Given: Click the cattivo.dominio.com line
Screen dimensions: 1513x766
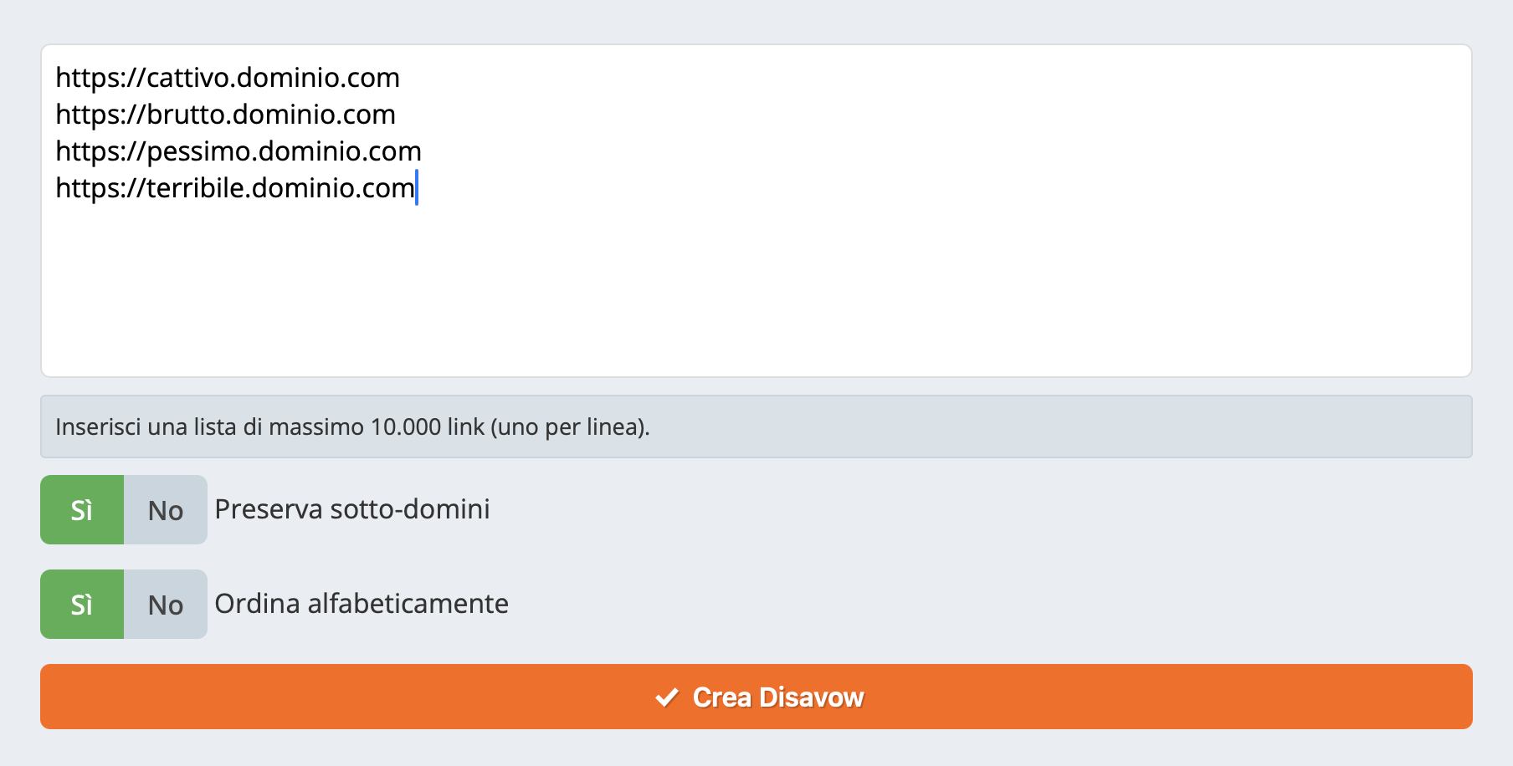Looking at the screenshot, I should (228, 78).
